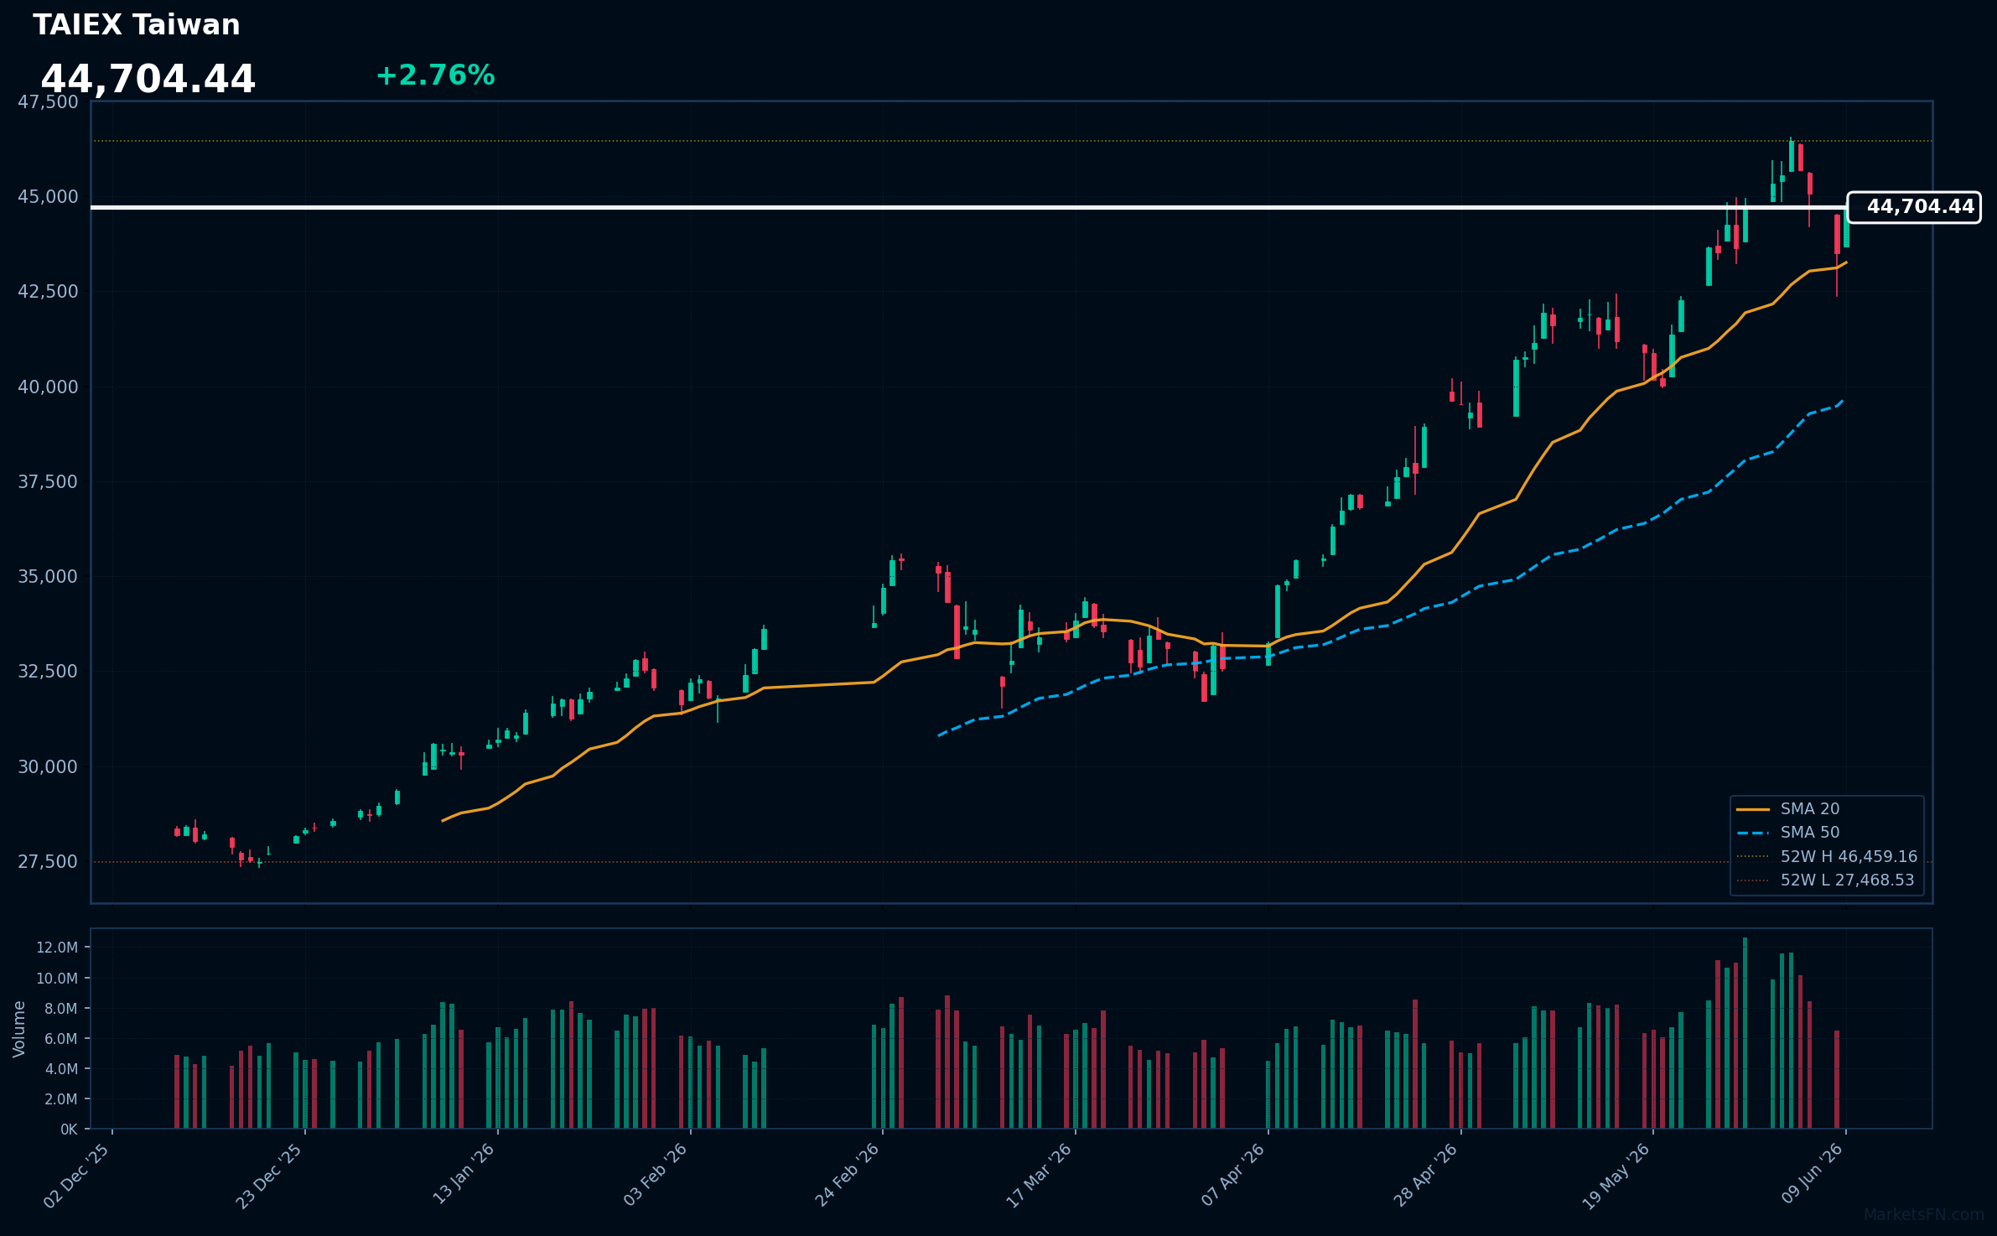Click the orange SMA 20 line swatch in legend

[x=1753, y=809]
